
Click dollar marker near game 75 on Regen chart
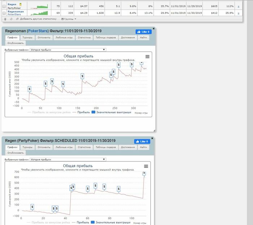[104, 187]
